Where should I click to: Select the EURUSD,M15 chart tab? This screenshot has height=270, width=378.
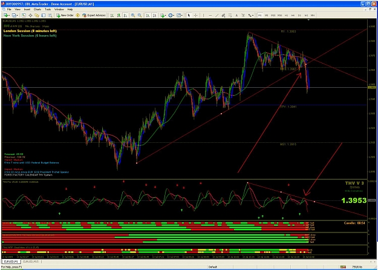click(x=31, y=262)
